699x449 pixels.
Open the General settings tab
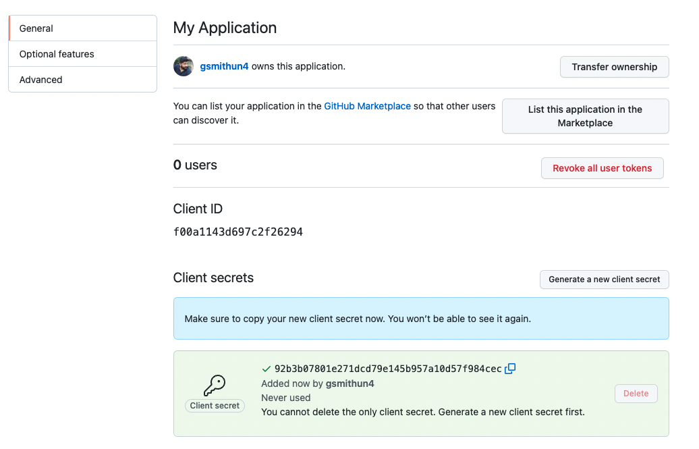(82, 28)
